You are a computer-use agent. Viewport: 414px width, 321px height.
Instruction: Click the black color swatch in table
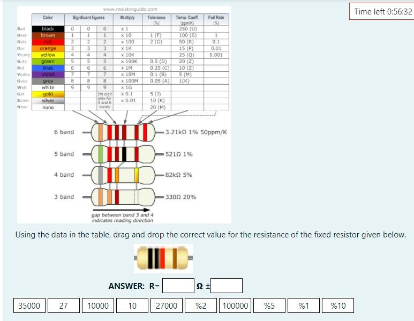click(48, 29)
